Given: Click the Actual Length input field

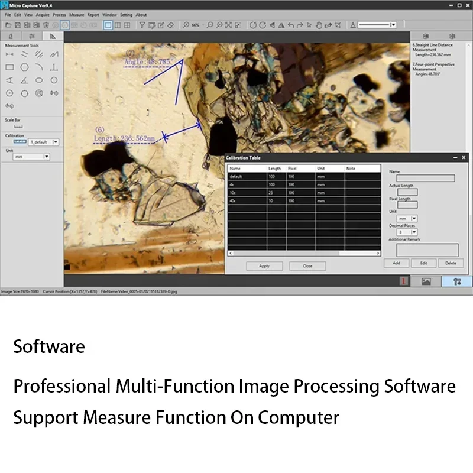Looking at the screenshot, I should click(x=407, y=192).
